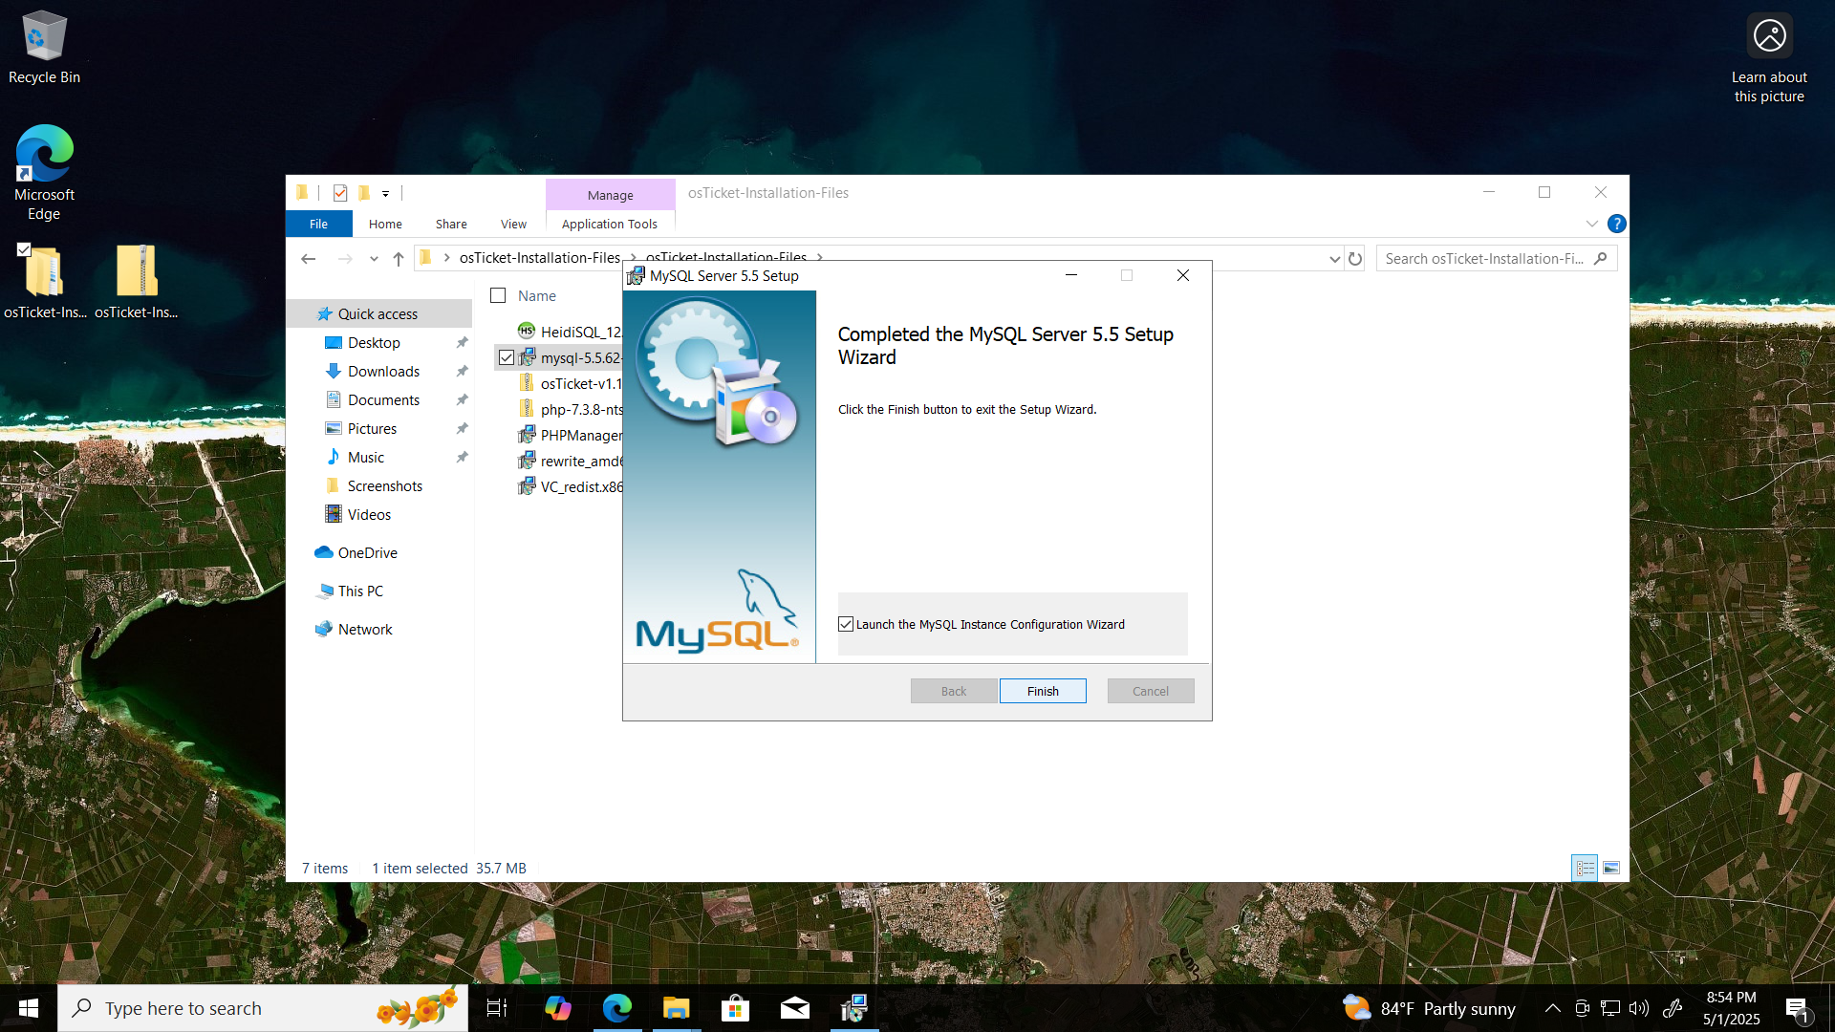This screenshot has width=1835, height=1032.
Task: Go back using Explorer back arrow
Action: 308,258
